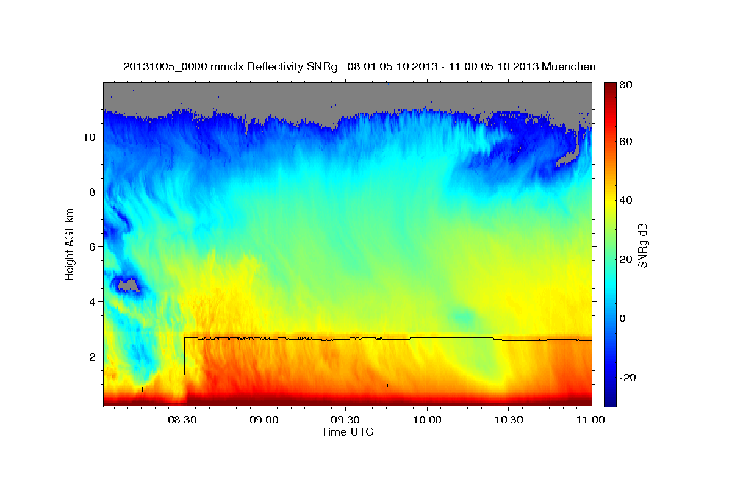Click the 'Height AGL km' y-axis label
This screenshot has height=488, width=732.
(70, 244)
